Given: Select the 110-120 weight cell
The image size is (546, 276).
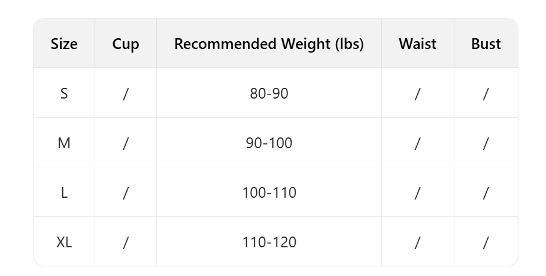Looking at the screenshot, I should pyautogui.click(x=269, y=242).
